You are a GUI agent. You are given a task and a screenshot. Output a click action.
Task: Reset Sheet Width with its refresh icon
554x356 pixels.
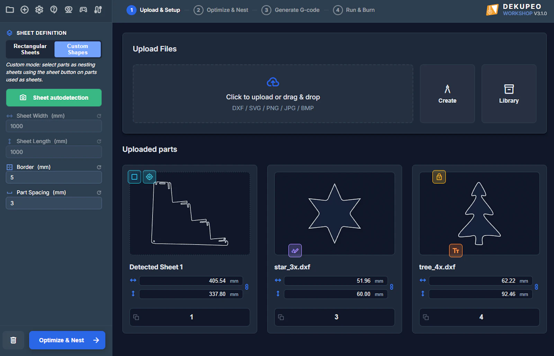click(99, 116)
